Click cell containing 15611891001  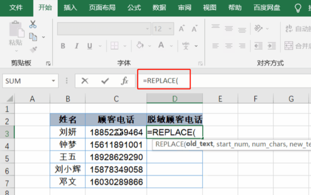click(x=116, y=145)
